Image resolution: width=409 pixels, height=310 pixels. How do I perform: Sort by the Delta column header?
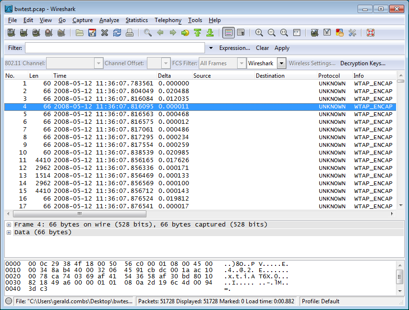coord(174,76)
